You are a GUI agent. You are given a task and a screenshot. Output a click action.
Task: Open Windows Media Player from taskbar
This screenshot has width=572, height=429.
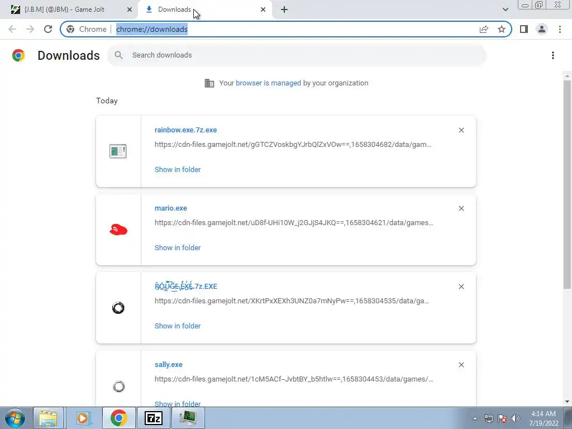[x=83, y=418]
